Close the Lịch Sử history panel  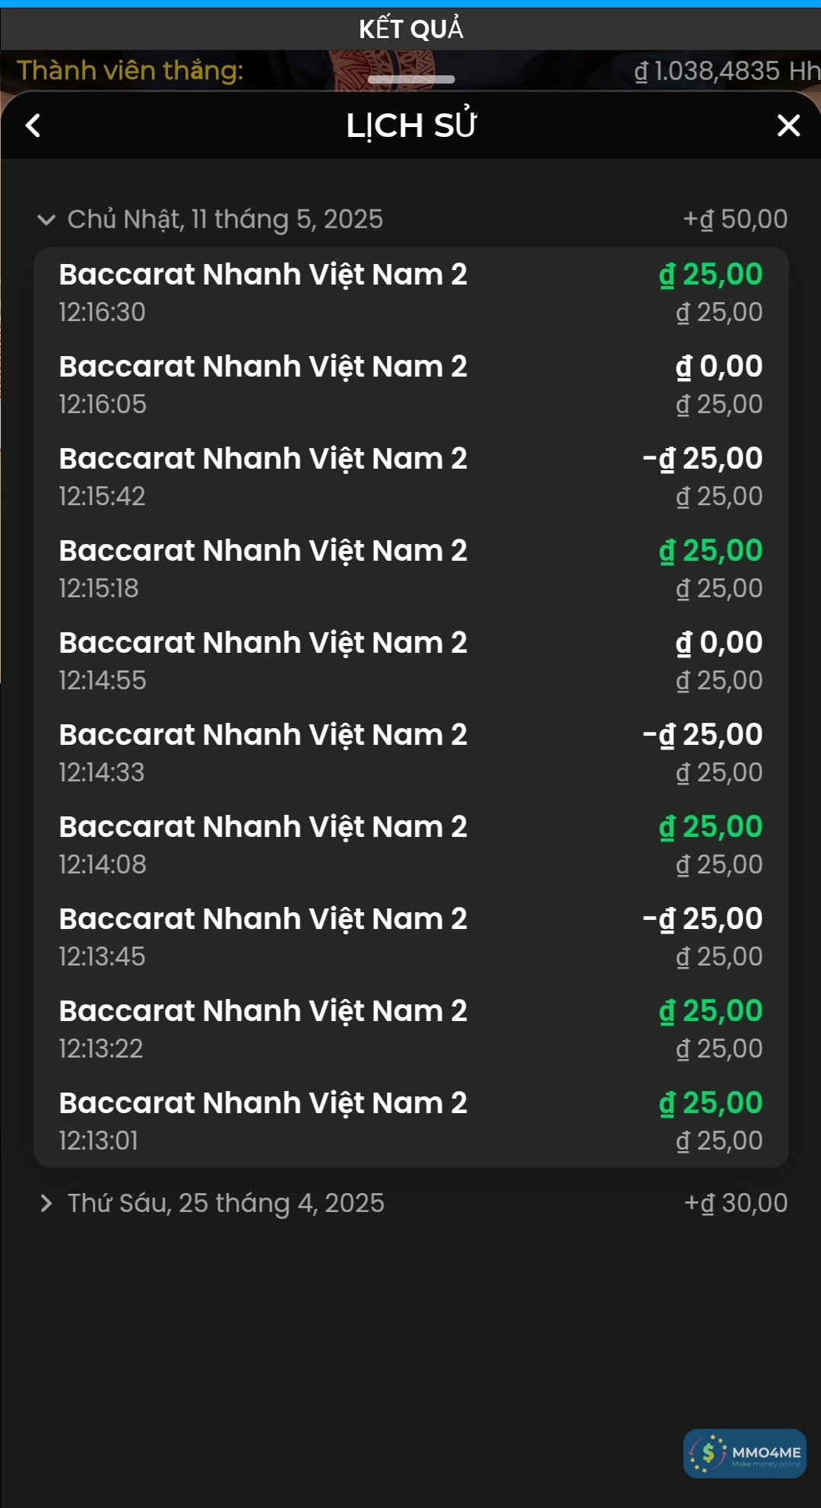click(788, 126)
